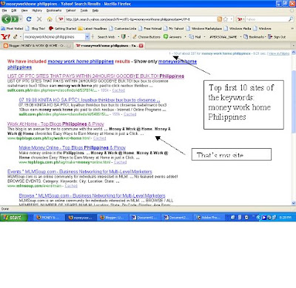The image size is (296, 288).
Task: Click the magnifier search icon in search box
Action: pyautogui.click(x=291, y=19)
